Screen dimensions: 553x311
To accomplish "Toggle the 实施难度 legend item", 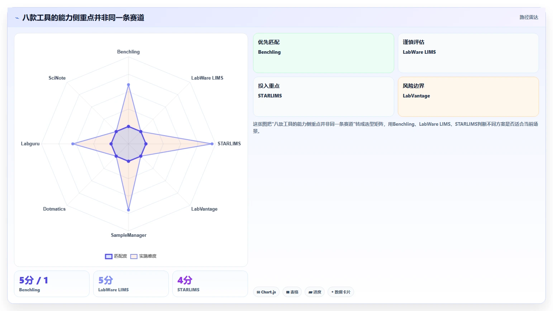I will coord(143,256).
